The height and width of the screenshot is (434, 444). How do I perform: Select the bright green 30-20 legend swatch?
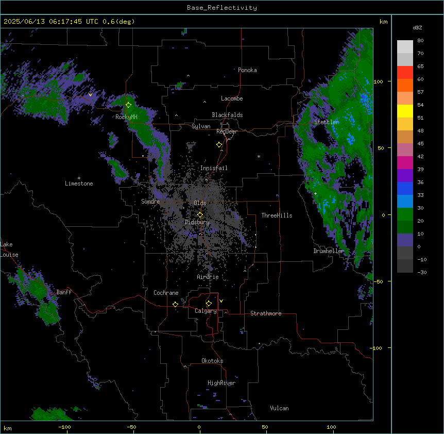coord(405,214)
